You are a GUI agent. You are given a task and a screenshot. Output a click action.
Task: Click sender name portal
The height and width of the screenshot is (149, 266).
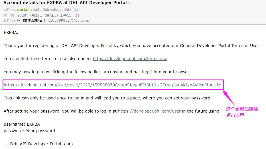click(23, 10)
